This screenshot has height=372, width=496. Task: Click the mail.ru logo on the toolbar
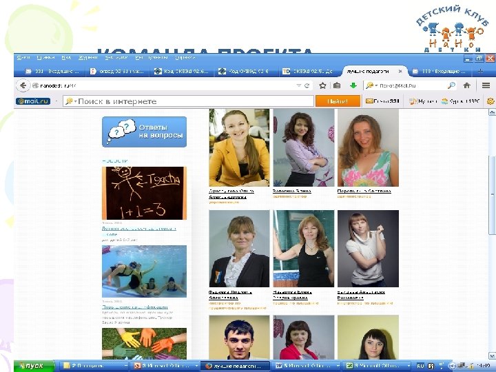(x=33, y=101)
